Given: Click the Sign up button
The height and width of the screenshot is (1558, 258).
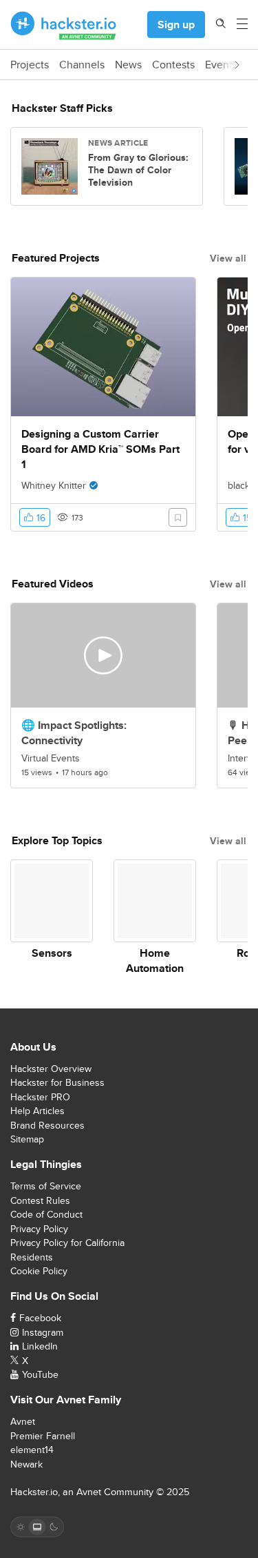Looking at the screenshot, I should click(176, 25).
